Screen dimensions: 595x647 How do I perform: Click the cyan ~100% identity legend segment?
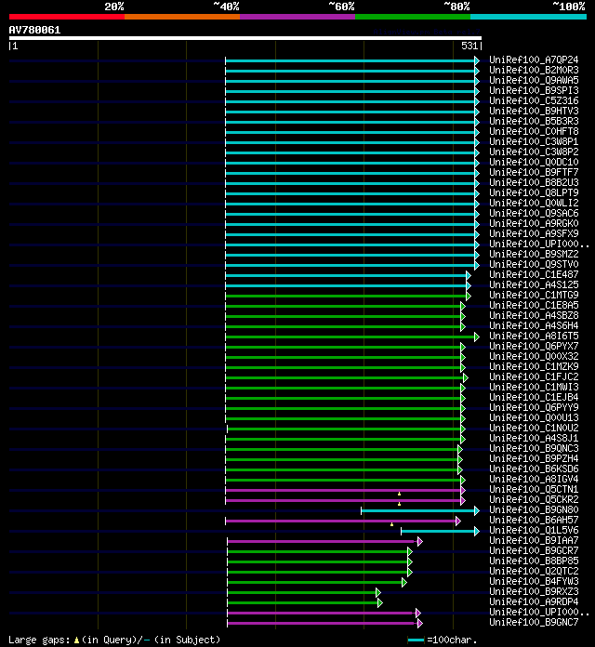pos(529,17)
